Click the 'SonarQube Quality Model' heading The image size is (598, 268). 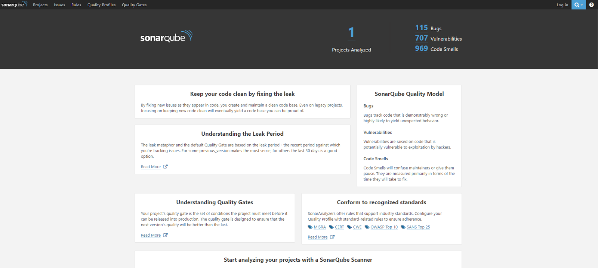click(409, 94)
